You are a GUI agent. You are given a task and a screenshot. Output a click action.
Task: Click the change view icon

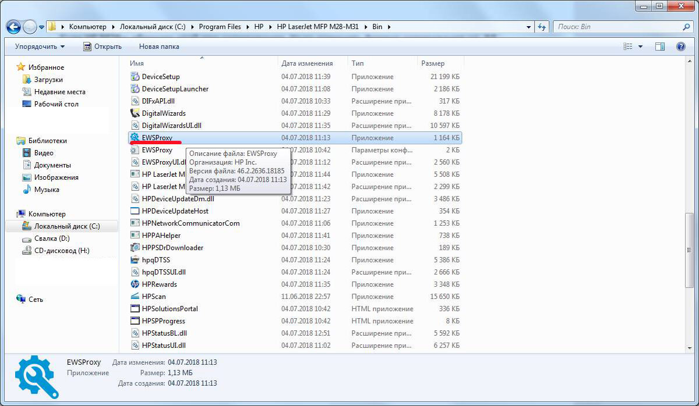628,47
